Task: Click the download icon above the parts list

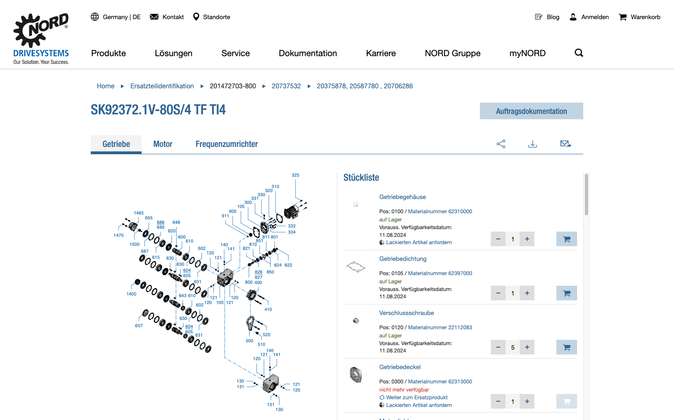Action: point(533,144)
